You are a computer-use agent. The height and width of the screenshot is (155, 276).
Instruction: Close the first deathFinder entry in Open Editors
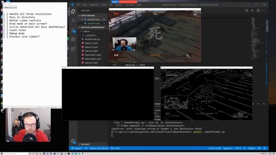coord(82,19)
